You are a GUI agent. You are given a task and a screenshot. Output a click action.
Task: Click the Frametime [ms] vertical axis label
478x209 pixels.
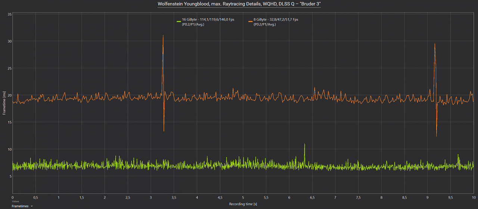4,103
